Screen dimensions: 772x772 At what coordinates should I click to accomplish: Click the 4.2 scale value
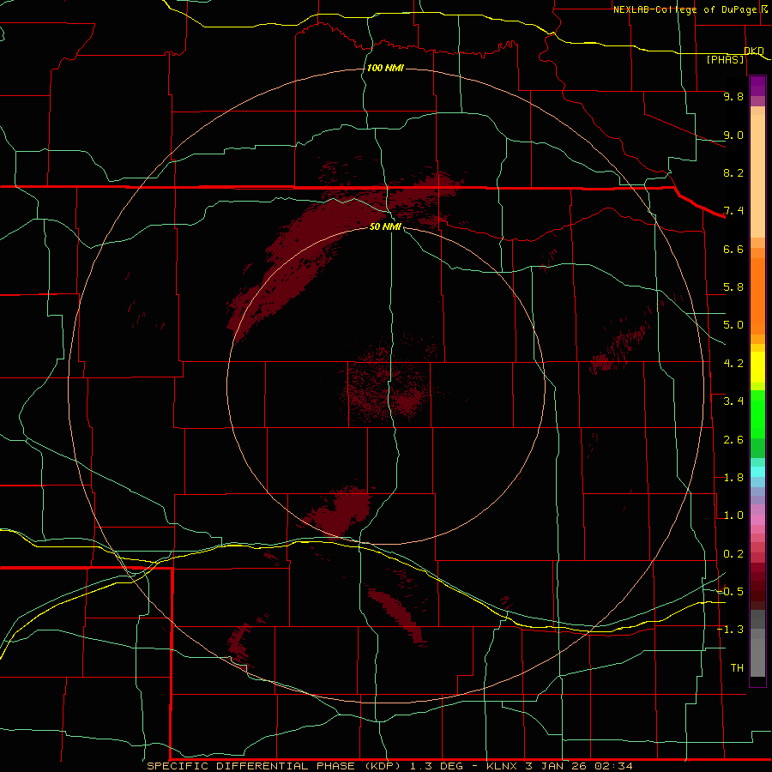point(733,364)
